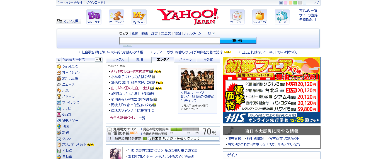Open the search box suggestion handle

click(127, 45)
